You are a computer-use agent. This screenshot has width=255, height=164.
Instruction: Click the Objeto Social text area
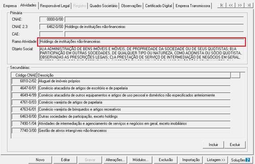[x=142, y=53]
